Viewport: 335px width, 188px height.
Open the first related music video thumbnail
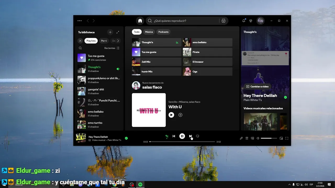(260, 121)
